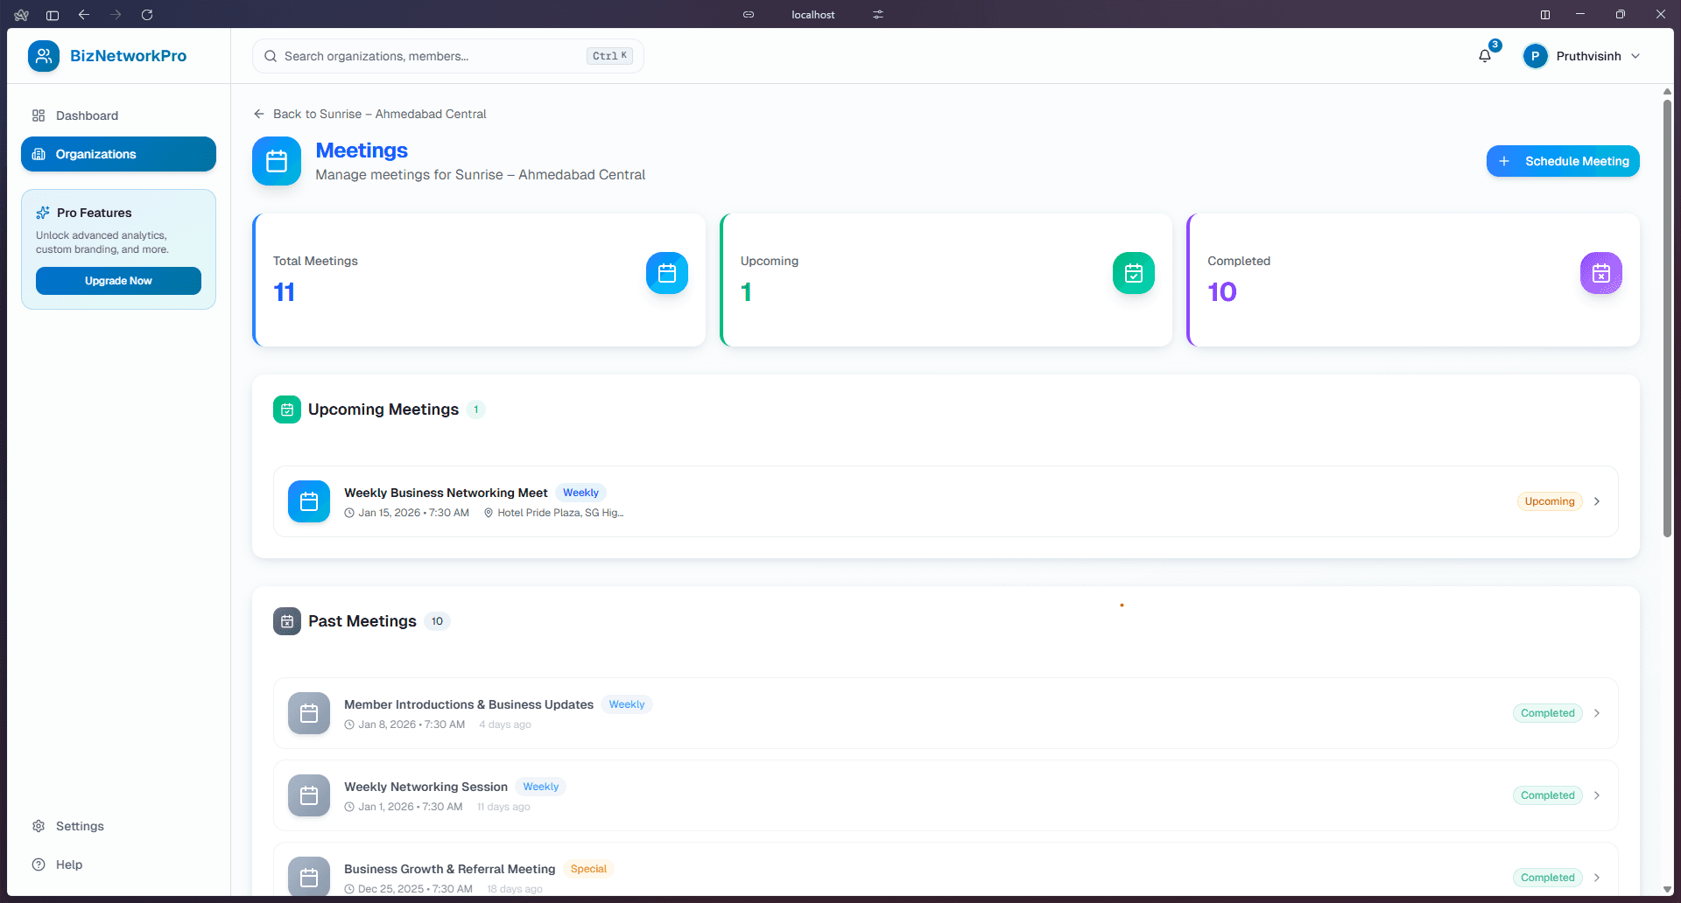Click the Pro Features sparkle icon
Viewport: 1681px width, 903px height.
tap(44, 212)
